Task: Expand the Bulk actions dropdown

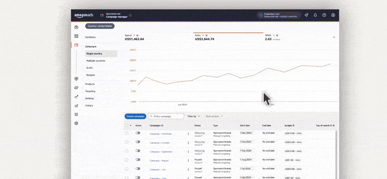Action: click(x=214, y=116)
